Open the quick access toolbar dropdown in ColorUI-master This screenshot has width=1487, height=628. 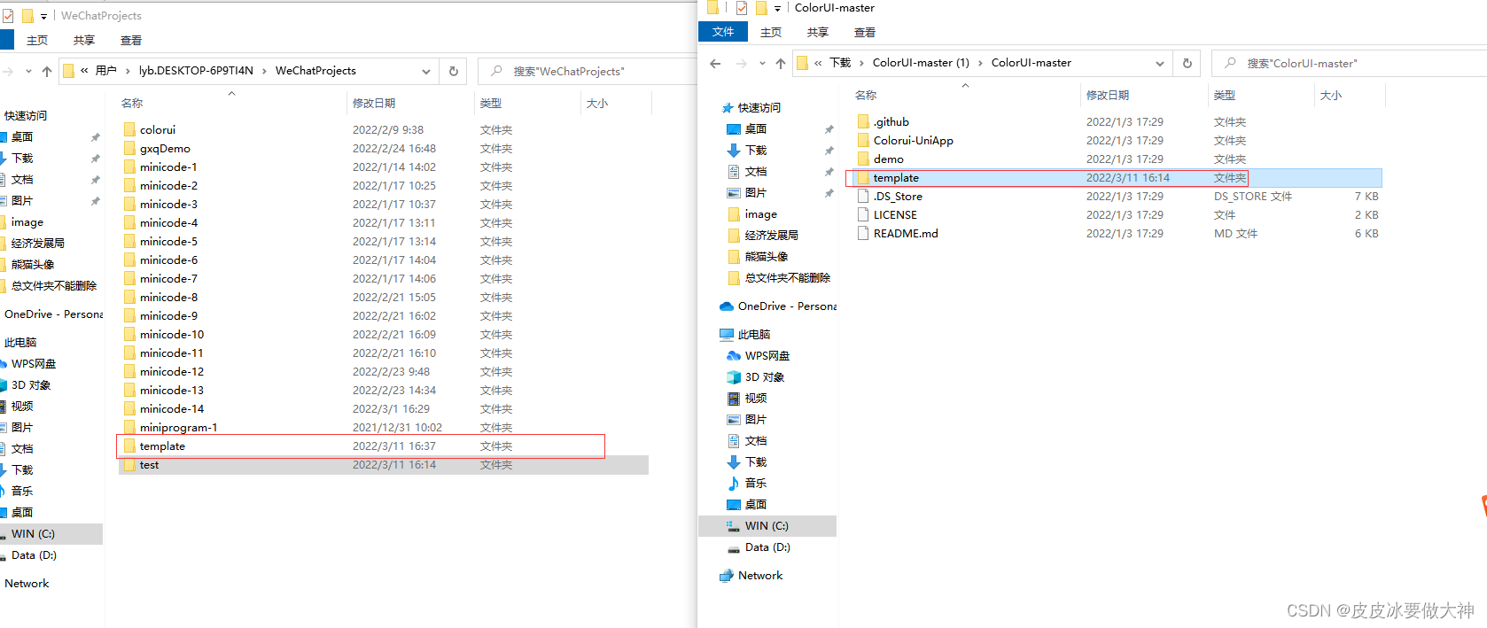[777, 8]
